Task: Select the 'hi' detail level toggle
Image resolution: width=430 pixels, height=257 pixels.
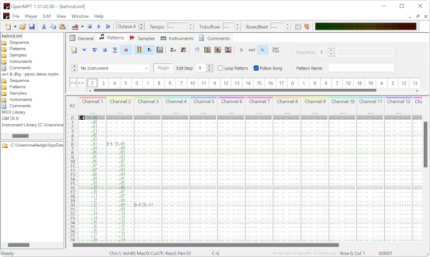Action: click(263, 50)
